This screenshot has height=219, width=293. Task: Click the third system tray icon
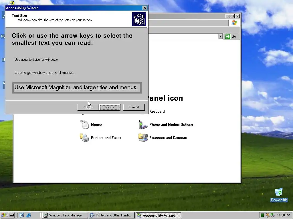click(272, 215)
